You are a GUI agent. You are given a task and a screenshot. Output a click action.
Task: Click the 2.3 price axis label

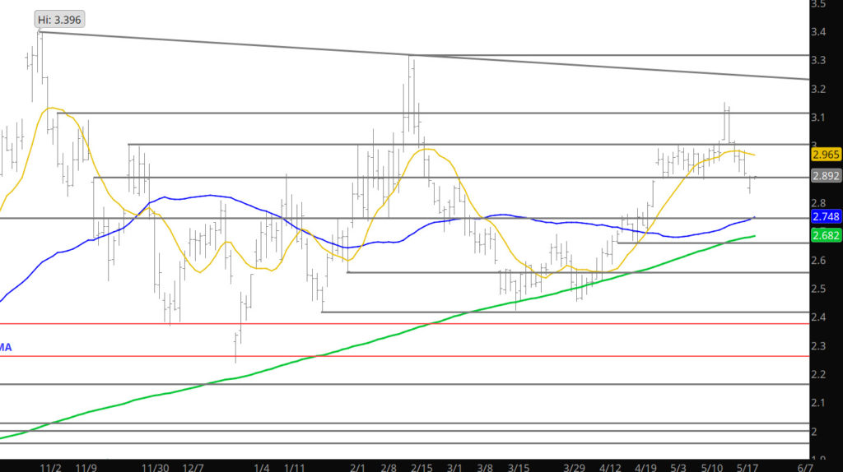coord(818,346)
